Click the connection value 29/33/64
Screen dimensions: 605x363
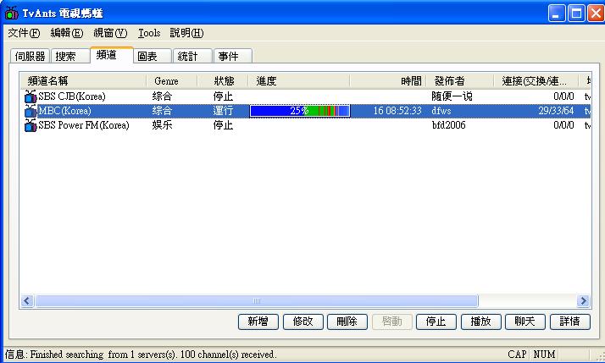556,111
